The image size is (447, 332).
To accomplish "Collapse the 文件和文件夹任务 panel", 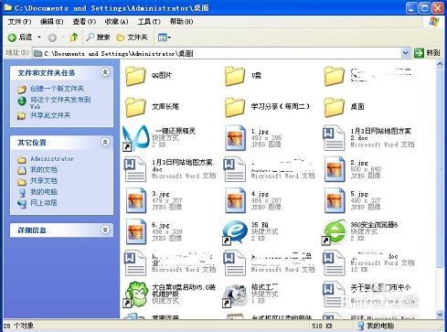I will coord(105,72).
